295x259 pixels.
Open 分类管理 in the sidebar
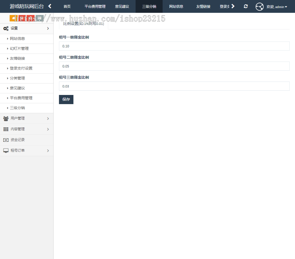click(x=27, y=78)
